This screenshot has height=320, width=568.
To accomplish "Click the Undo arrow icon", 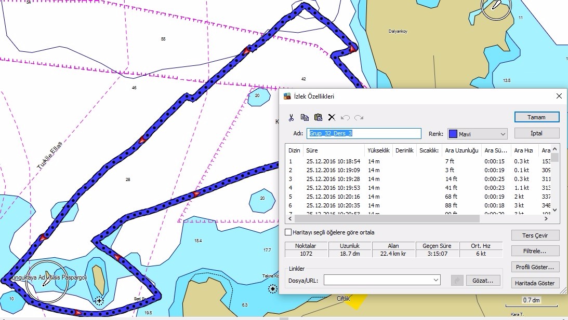I will [345, 118].
